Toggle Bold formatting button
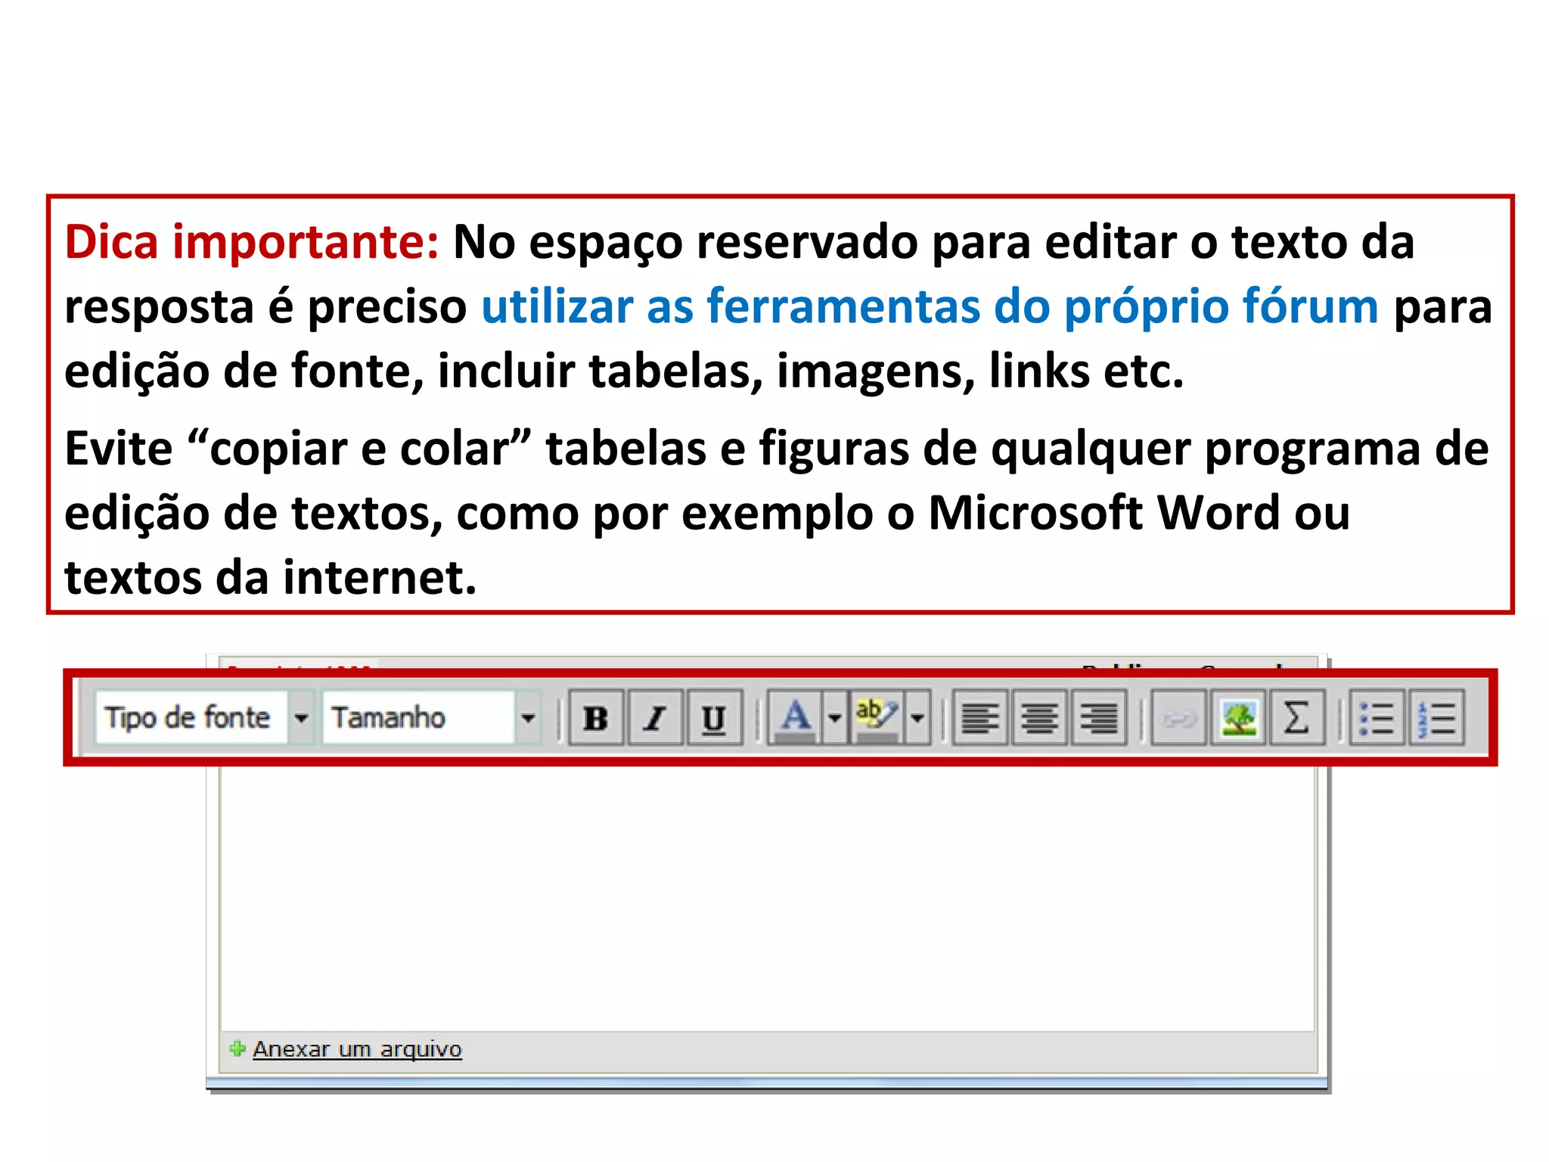Image resolution: width=1549 pixels, height=1162 pixels. point(596,717)
